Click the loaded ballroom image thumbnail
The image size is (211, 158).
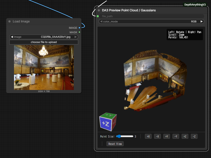click(x=44, y=68)
